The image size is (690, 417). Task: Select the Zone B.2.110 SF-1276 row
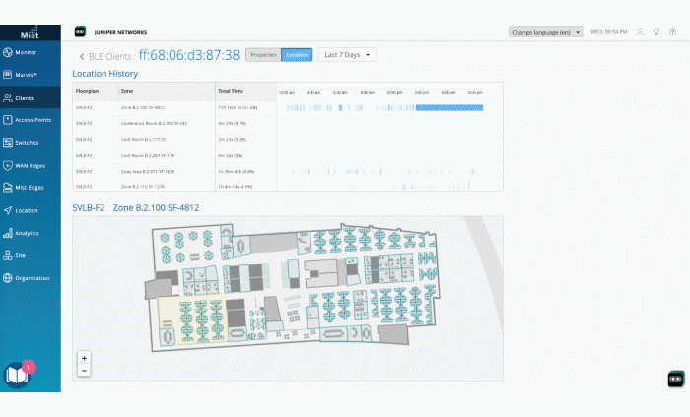(x=288, y=187)
